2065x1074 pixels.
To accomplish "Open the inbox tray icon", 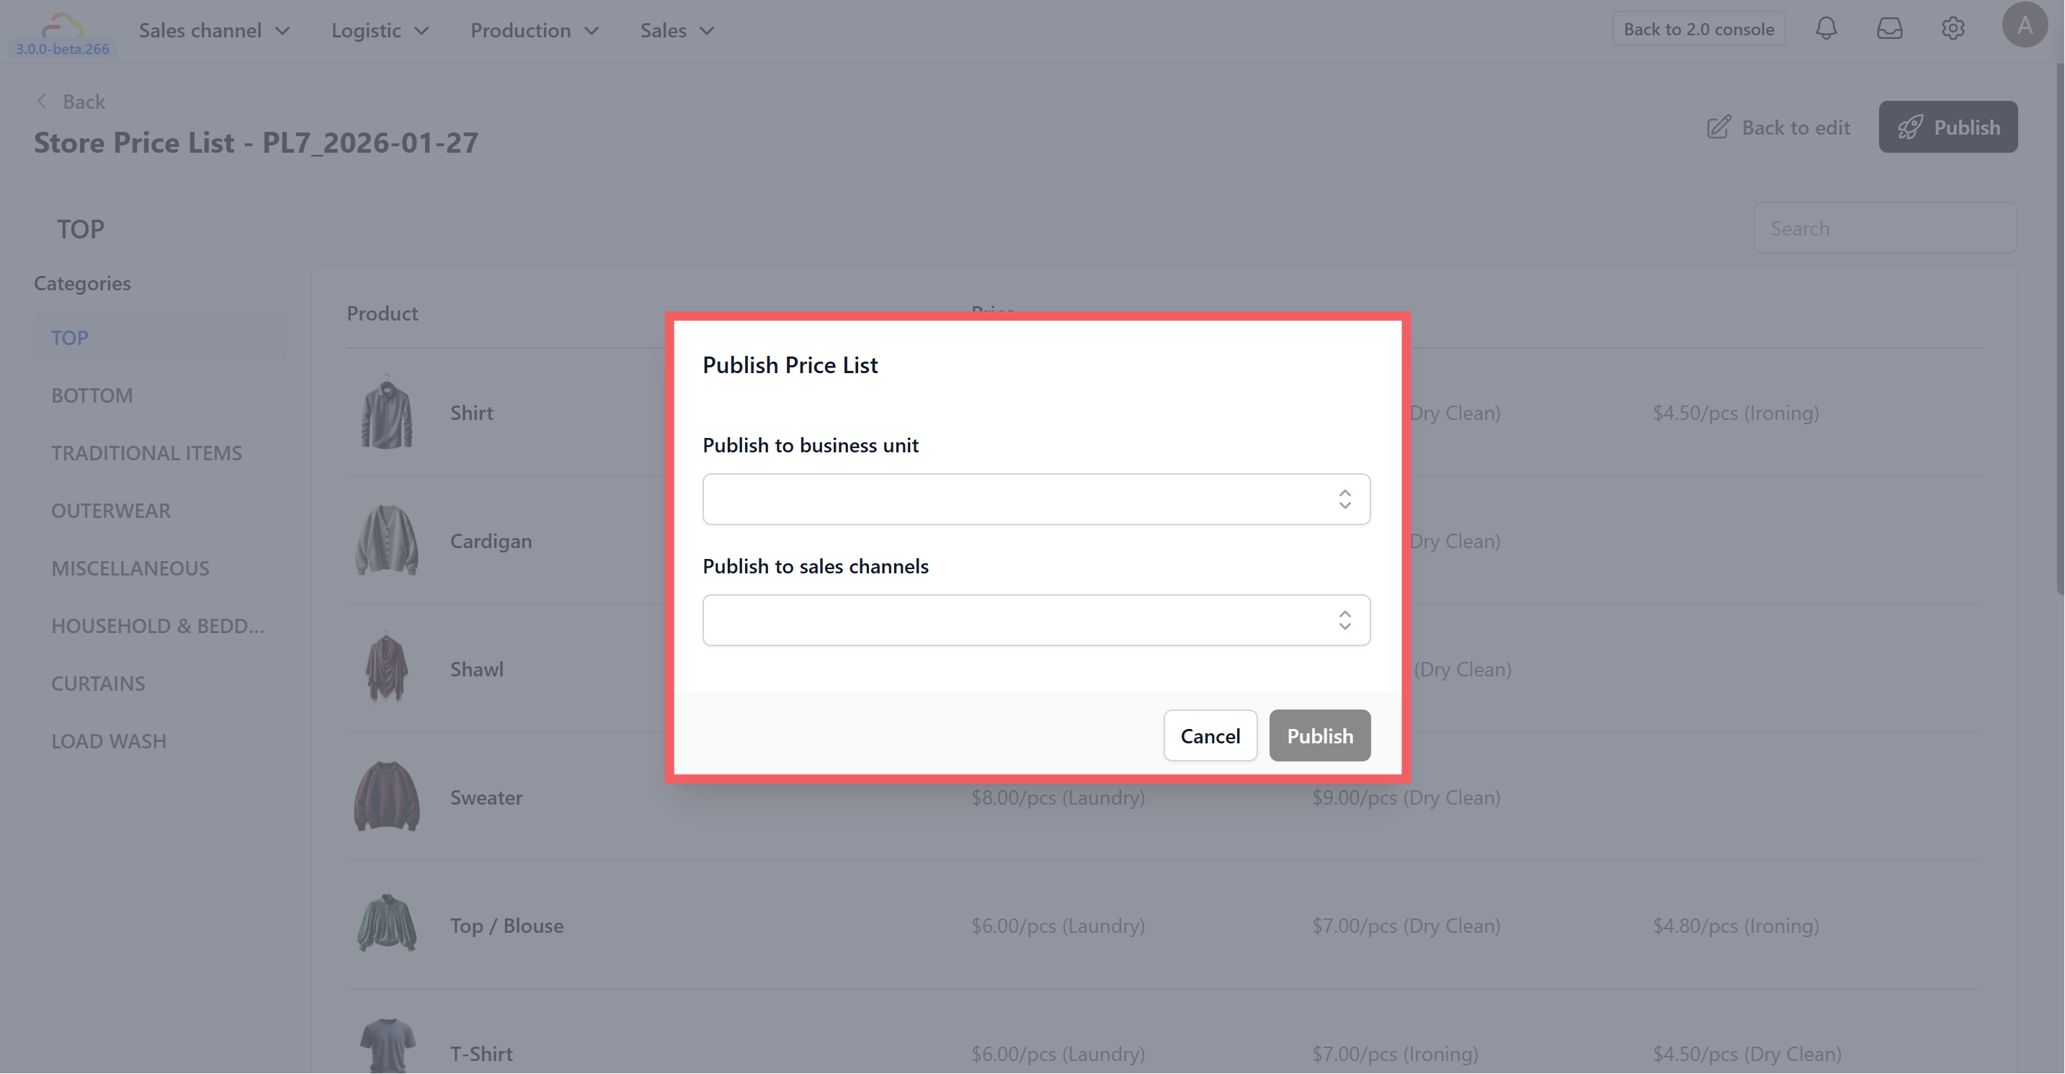I will [1888, 29].
